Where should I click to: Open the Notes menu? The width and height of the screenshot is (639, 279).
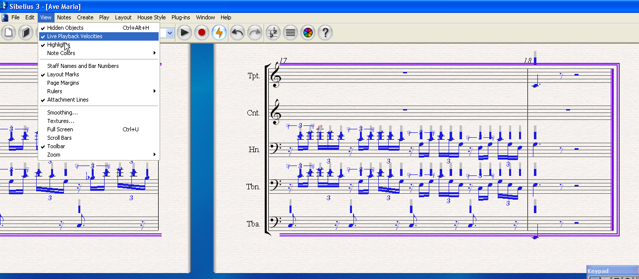coord(64,17)
